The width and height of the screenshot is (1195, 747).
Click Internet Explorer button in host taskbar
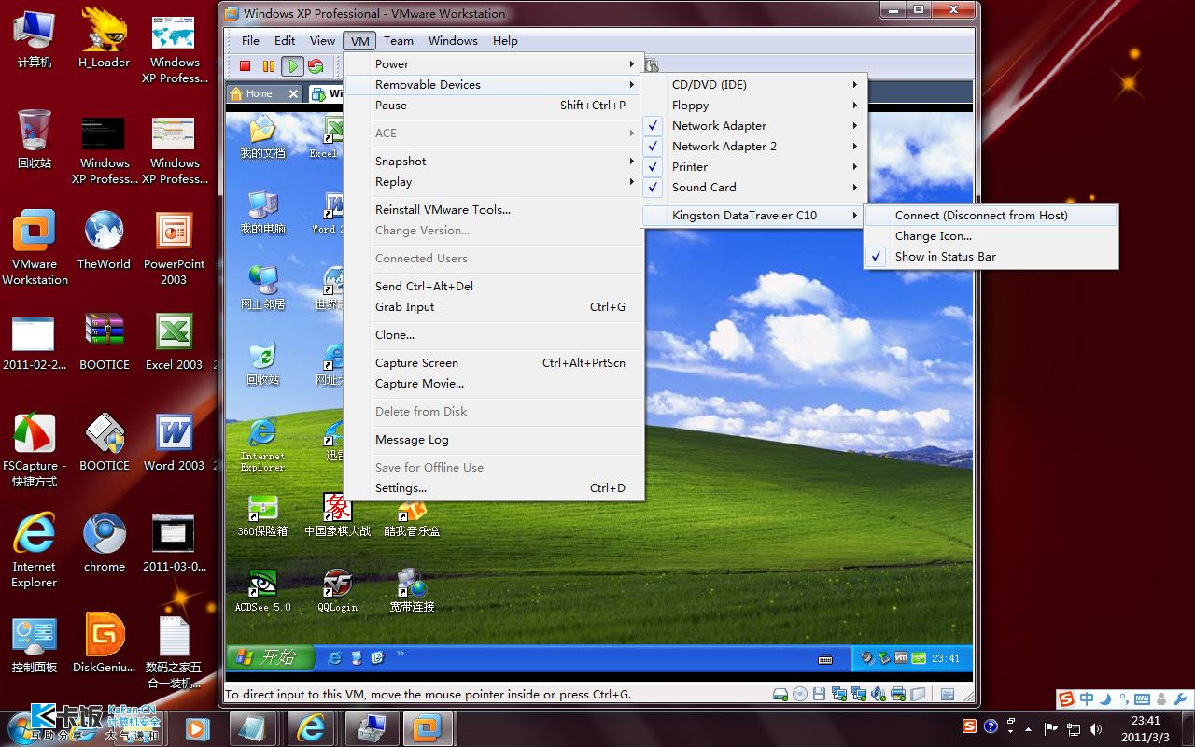311,727
